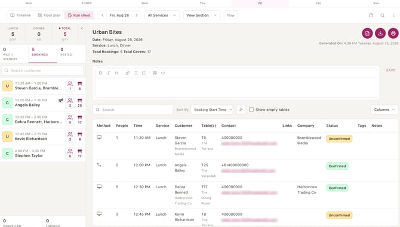400x227 pixels.
Task: Click the Customer column header
Action: [x=183, y=126]
